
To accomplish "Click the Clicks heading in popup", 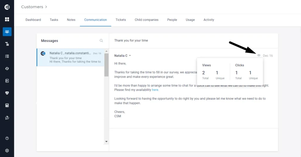I will click(240, 65).
